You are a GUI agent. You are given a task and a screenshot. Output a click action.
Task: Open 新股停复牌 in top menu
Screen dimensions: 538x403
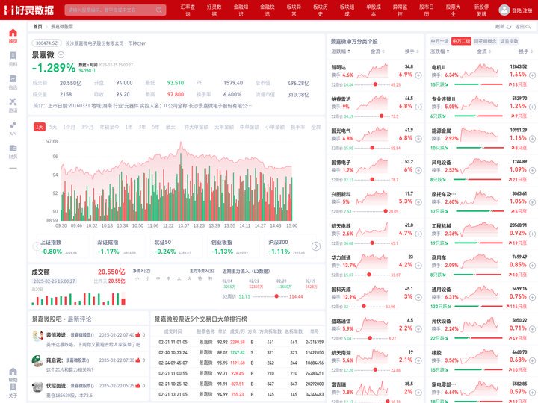481,10
